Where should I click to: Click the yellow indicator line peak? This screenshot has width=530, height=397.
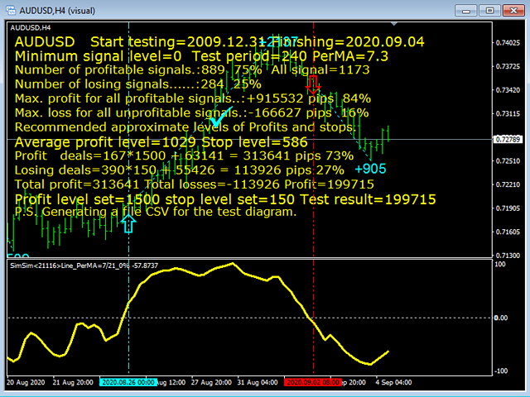pyautogui.click(x=233, y=263)
